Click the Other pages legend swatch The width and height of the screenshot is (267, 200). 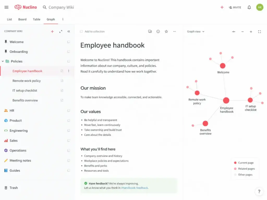[x=235, y=175]
